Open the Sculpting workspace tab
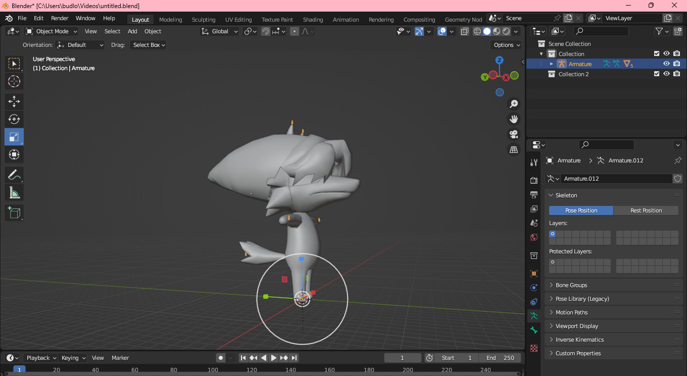687x376 pixels. [203, 20]
